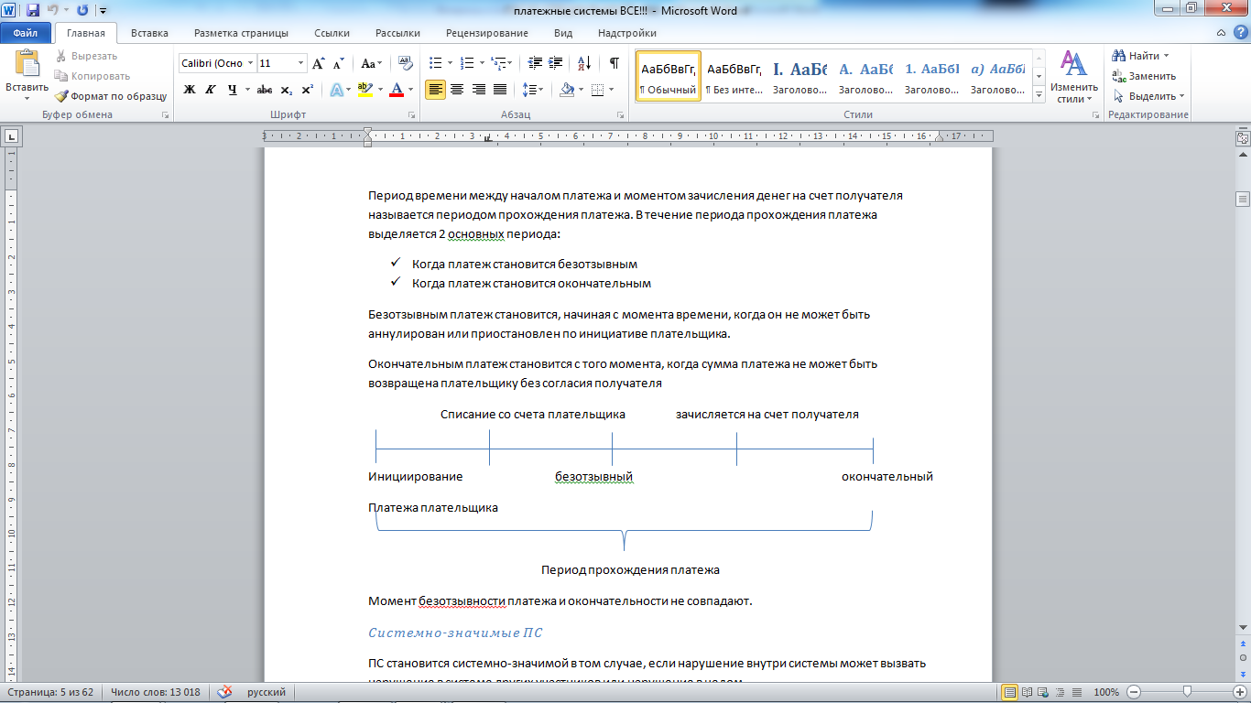Open Найти find search
The width and height of the screenshot is (1251, 703).
click(1142, 56)
